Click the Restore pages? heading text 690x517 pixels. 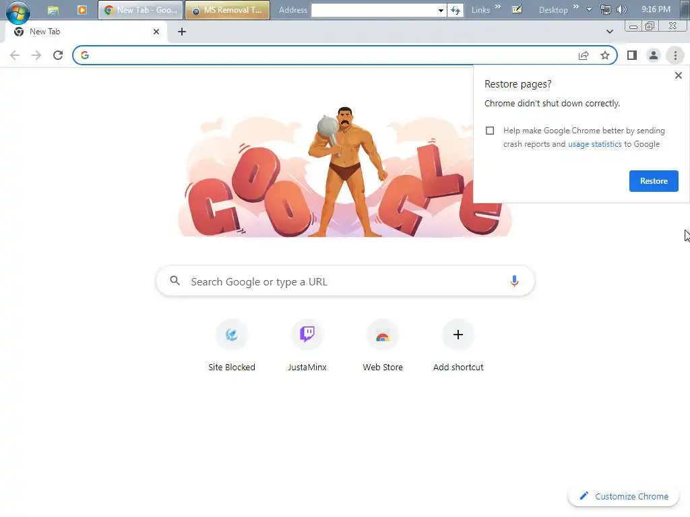tap(517, 84)
